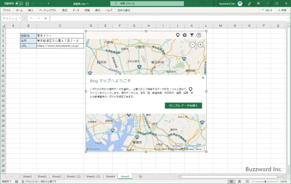
Task: Click cell with https://www.tokyotower.co.jp/
Action: tap(60, 46)
